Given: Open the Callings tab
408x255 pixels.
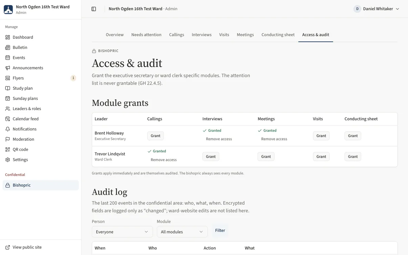Looking at the screenshot, I should (176, 35).
